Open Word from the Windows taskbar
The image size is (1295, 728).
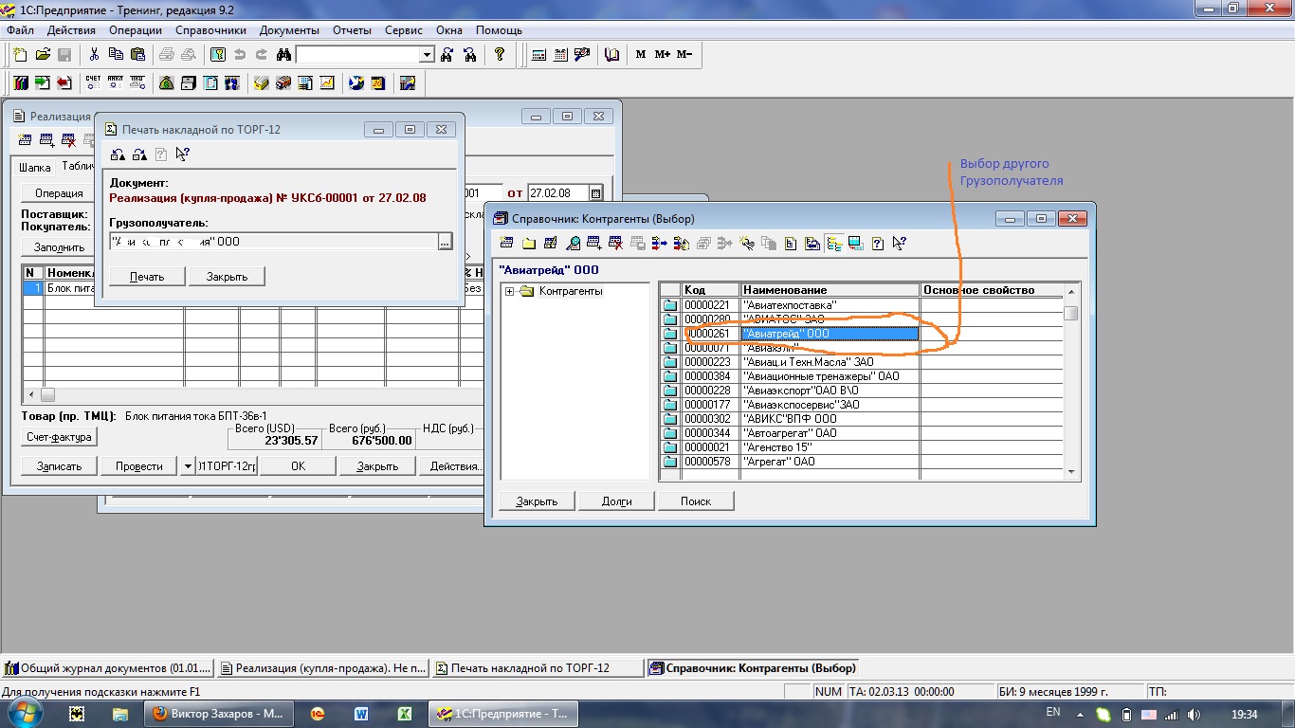pyautogui.click(x=361, y=714)
